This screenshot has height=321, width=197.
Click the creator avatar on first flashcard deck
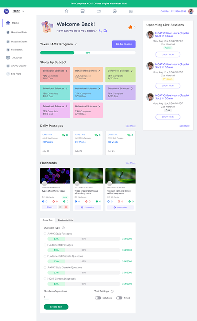click(x=45, y=184)
